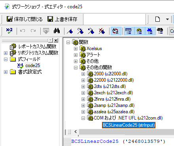174x146 pixels.
Task: Click the browse data icon
Action: pyautogui.click(x=46, y=31)
